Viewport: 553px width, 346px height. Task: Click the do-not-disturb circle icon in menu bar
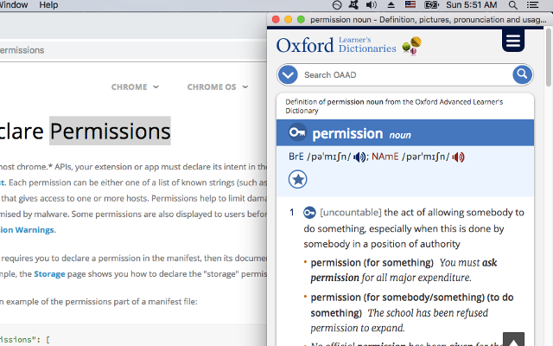337,5
